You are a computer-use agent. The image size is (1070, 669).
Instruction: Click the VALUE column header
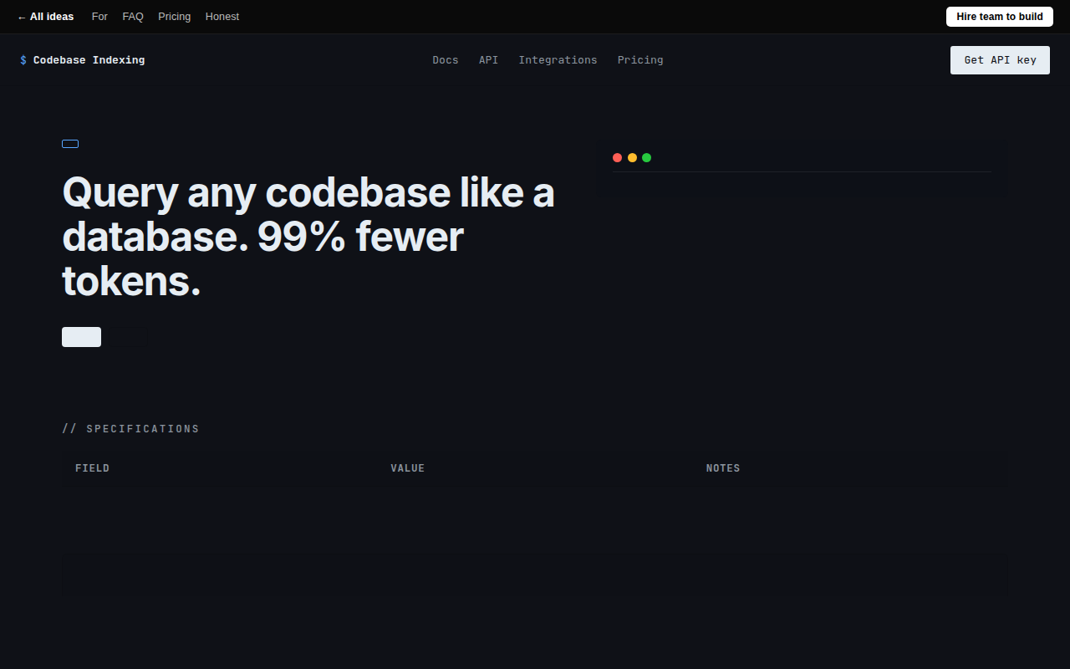(x=408, y=468)
